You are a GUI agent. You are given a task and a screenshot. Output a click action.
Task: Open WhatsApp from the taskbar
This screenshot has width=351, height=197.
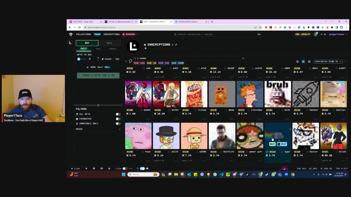(x=273, y=175)
